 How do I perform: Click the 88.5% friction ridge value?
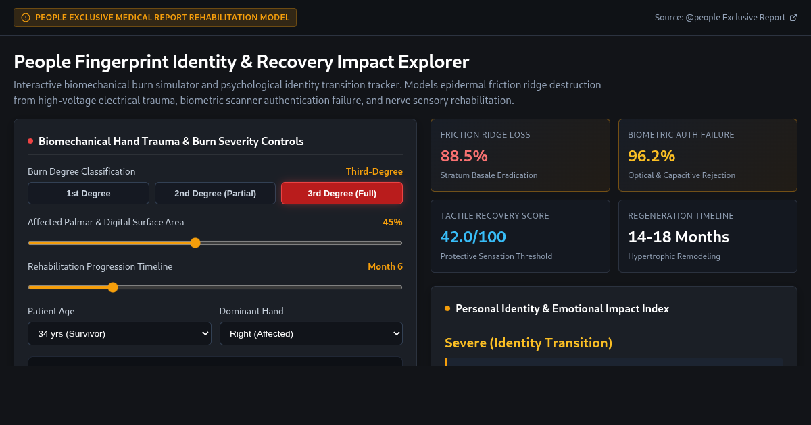pyautogui.click(x=464, y=156)
